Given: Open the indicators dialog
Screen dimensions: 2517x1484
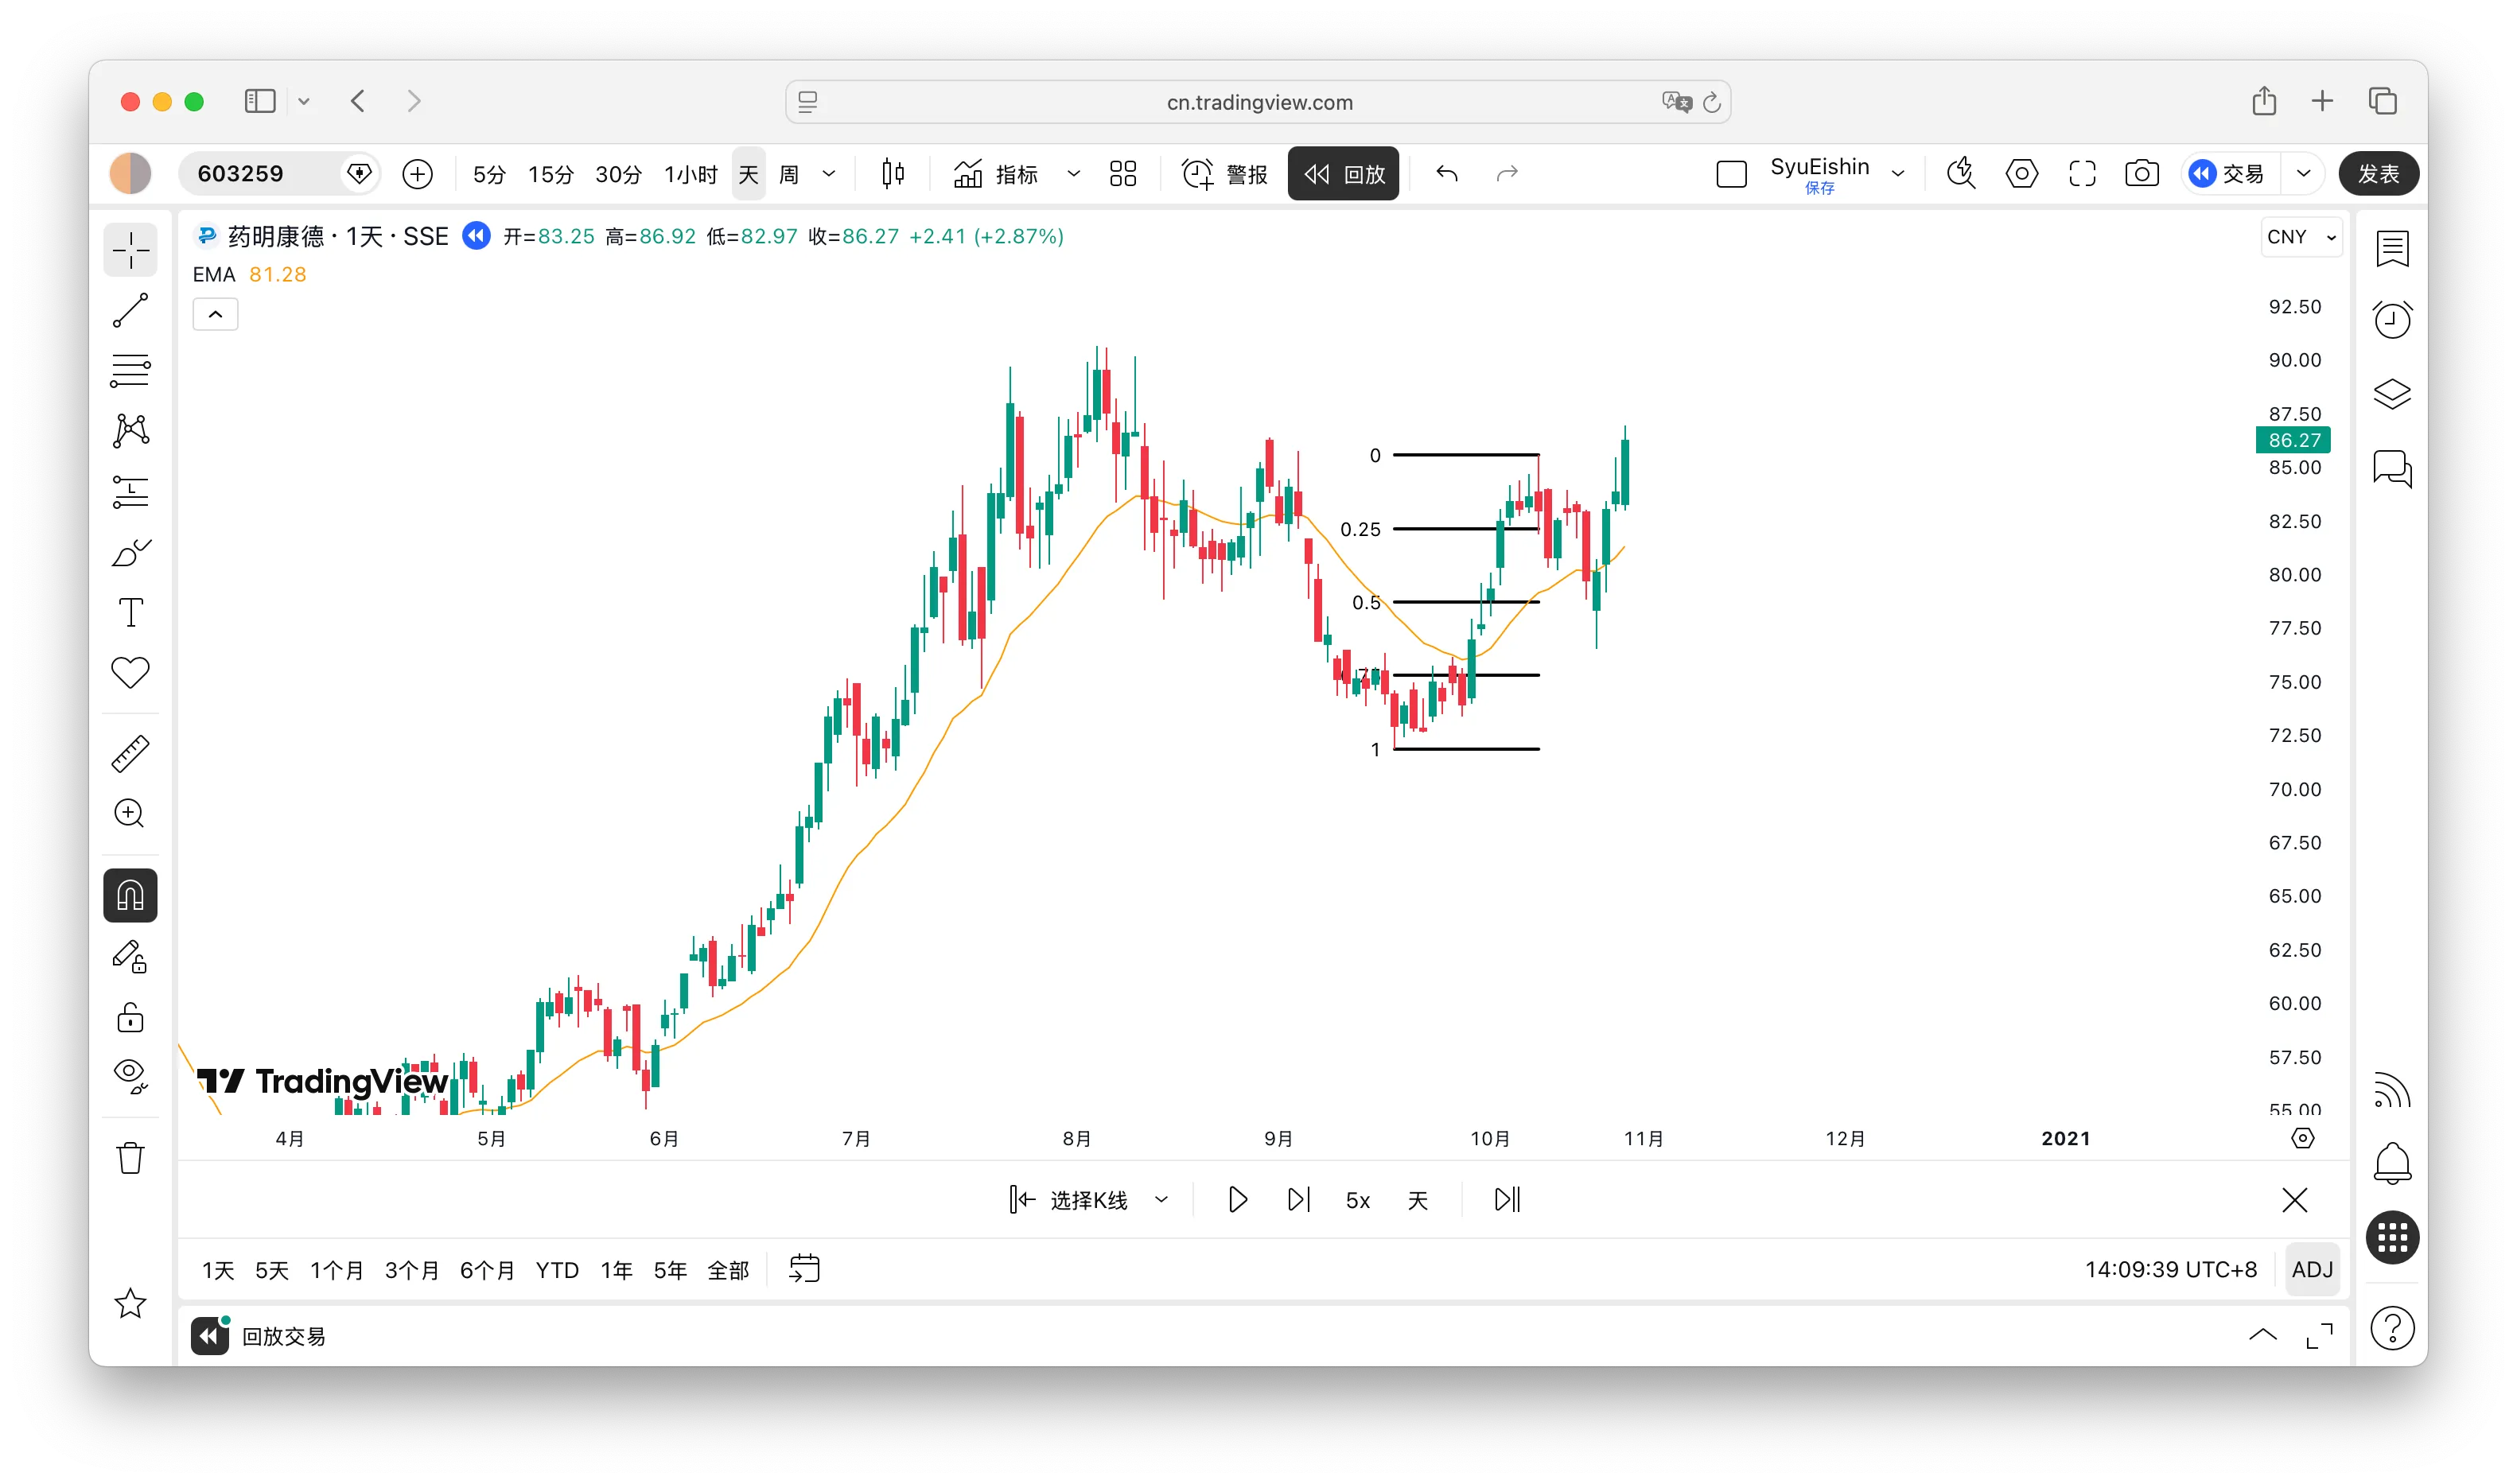Looking at the screenshot, I should [995, 174].
